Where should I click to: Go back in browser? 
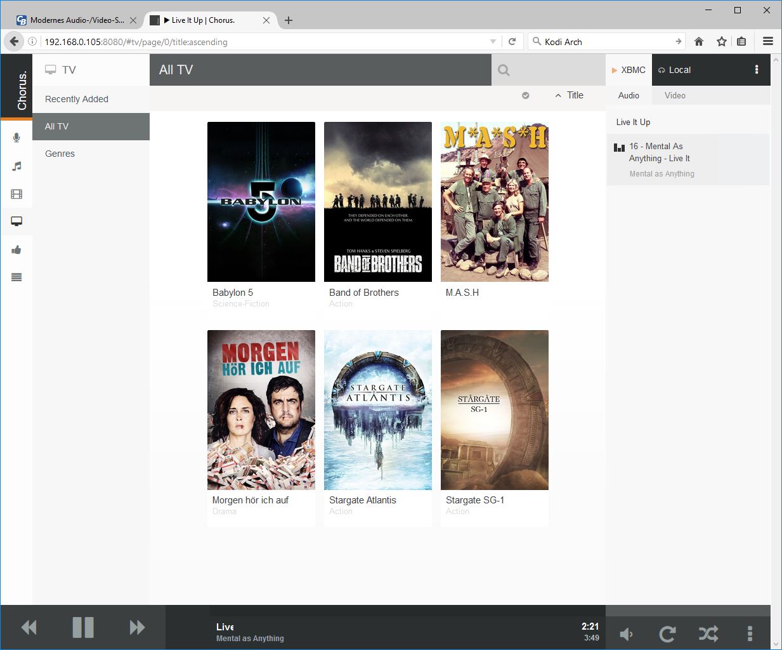pos(14,41)
